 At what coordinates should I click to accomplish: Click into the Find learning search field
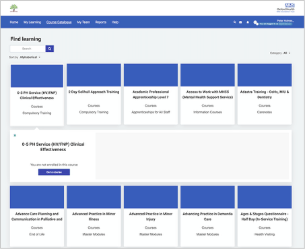coord(28,49)
